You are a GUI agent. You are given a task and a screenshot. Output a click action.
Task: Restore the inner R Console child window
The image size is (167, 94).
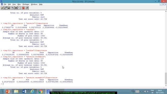(x=163, y=4)
